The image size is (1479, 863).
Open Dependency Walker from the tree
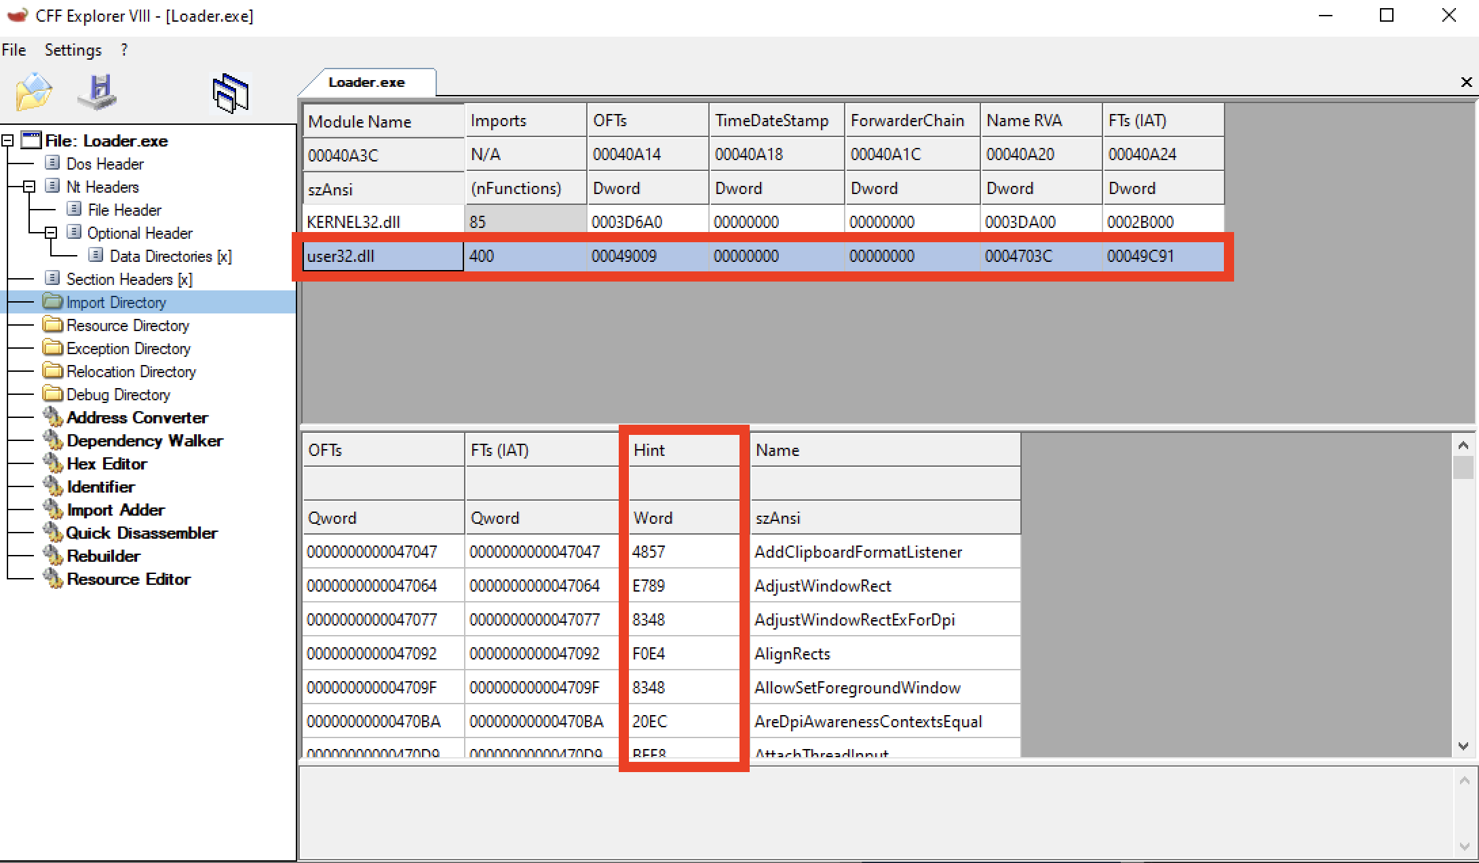click(x=145, y=440)
